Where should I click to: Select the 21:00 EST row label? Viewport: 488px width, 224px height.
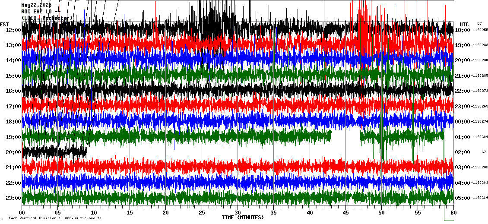click(x=13, y=167)
